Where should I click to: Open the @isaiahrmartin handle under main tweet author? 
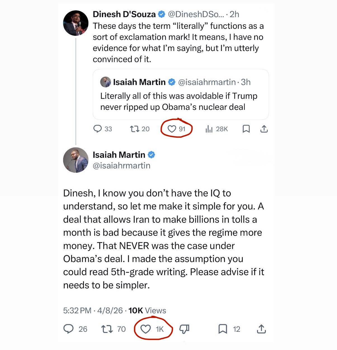[x=121, y=166]
